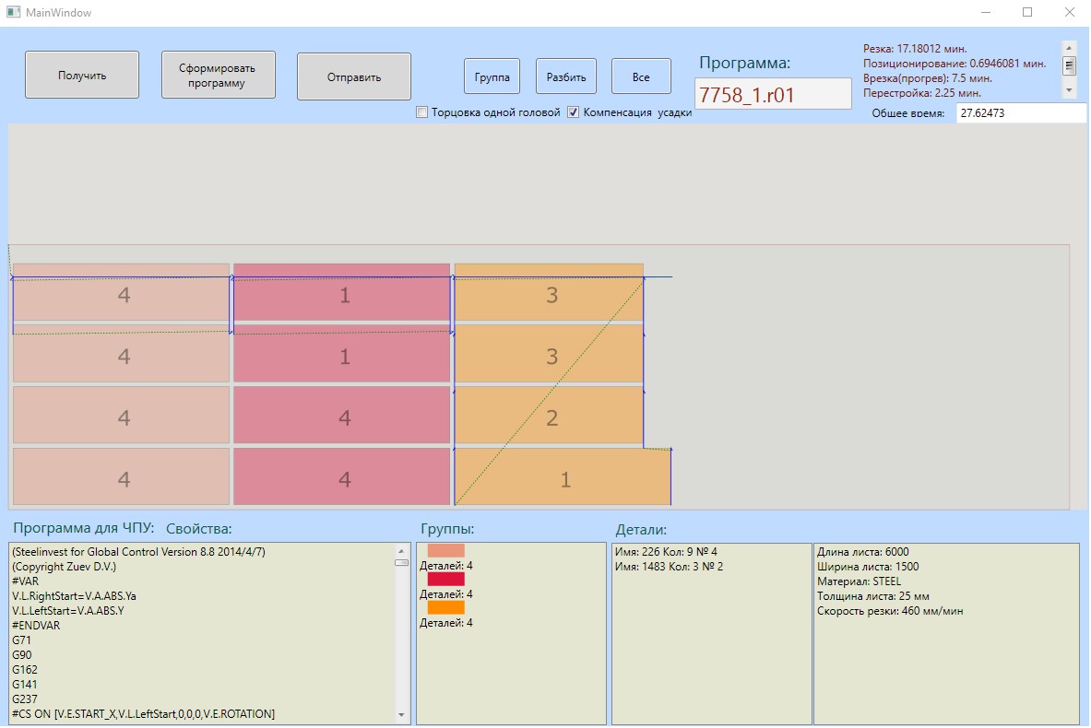The width and height of the screenshot is (1091, 728).
Task: Click Перестройка: 2.25 мин. text
Action: 922,93
